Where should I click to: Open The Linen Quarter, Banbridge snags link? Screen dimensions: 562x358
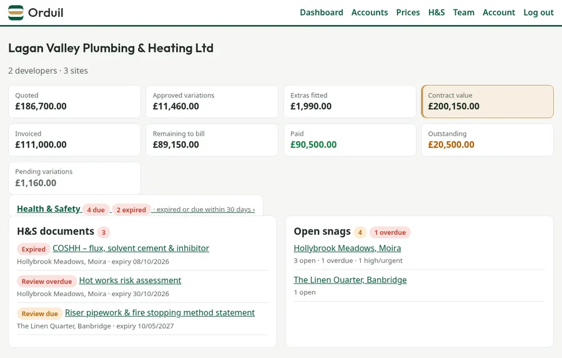coord(350,280)
